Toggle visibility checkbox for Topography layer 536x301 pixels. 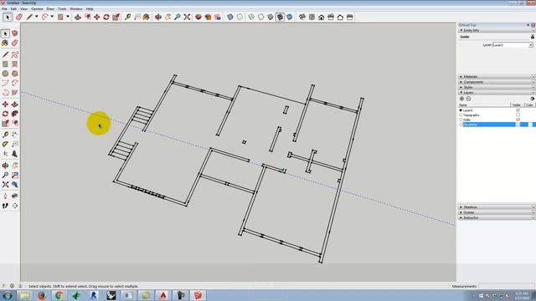[518, 115]
